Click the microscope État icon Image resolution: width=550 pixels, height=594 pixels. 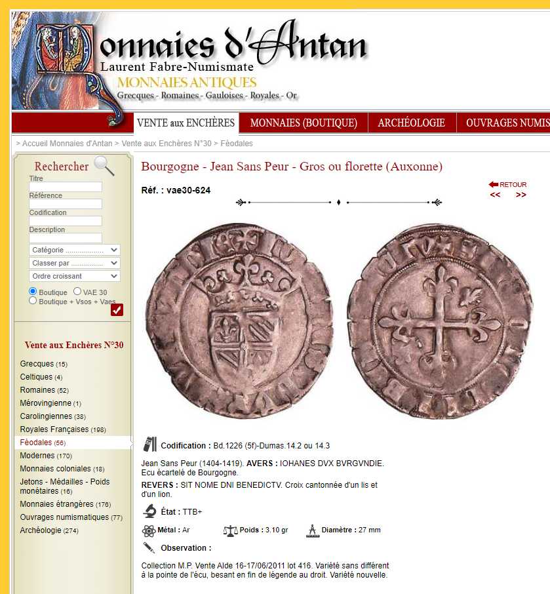pos(149,511)
